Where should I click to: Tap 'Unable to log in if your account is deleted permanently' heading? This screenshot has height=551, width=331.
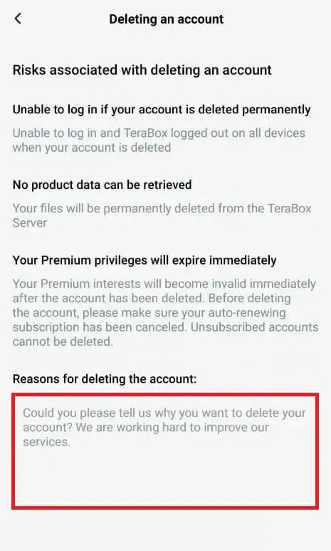(x=162, y=110)
